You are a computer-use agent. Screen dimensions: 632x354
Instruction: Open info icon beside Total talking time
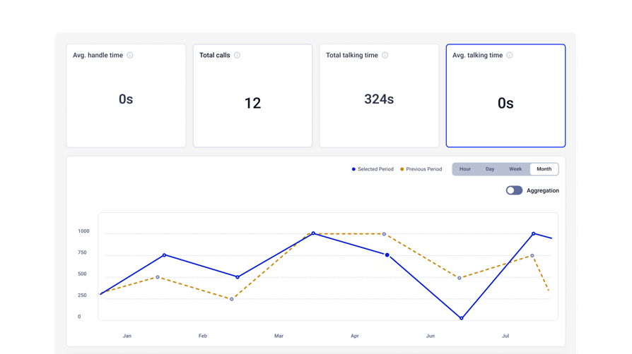tap(385, 55)
